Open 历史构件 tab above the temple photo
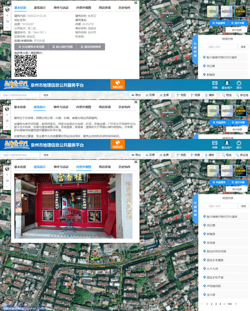 pos(124,167)
